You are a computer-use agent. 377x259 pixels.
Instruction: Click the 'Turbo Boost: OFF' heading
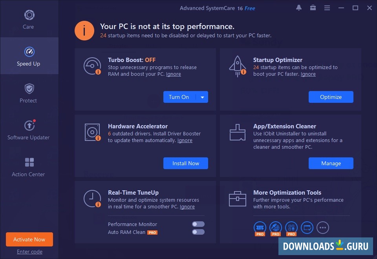pos(132,60)
